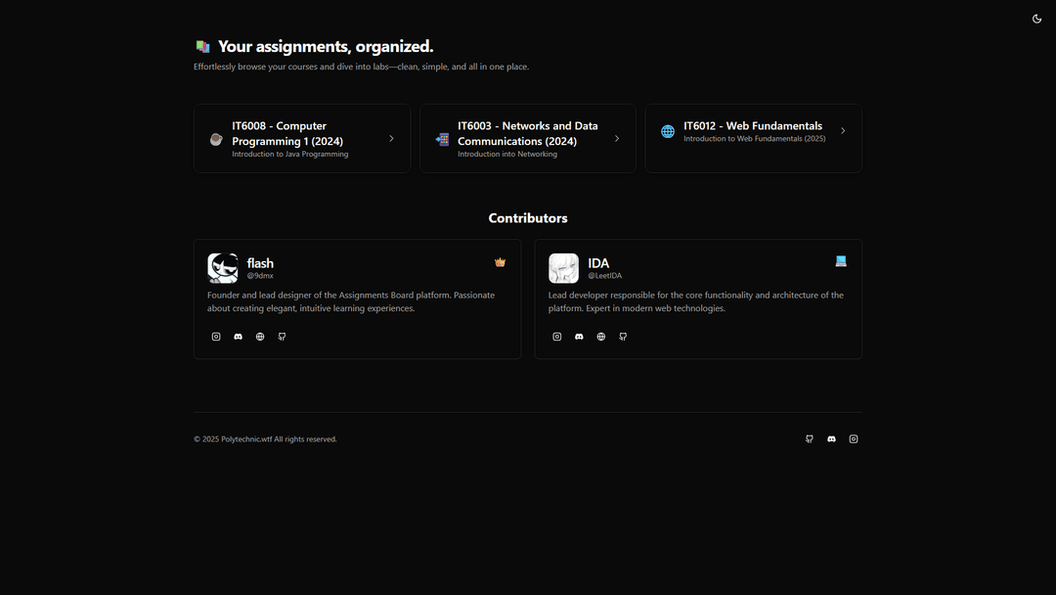Click the highlighted 'all' link in the subtitle

click(x=472, y=67)
